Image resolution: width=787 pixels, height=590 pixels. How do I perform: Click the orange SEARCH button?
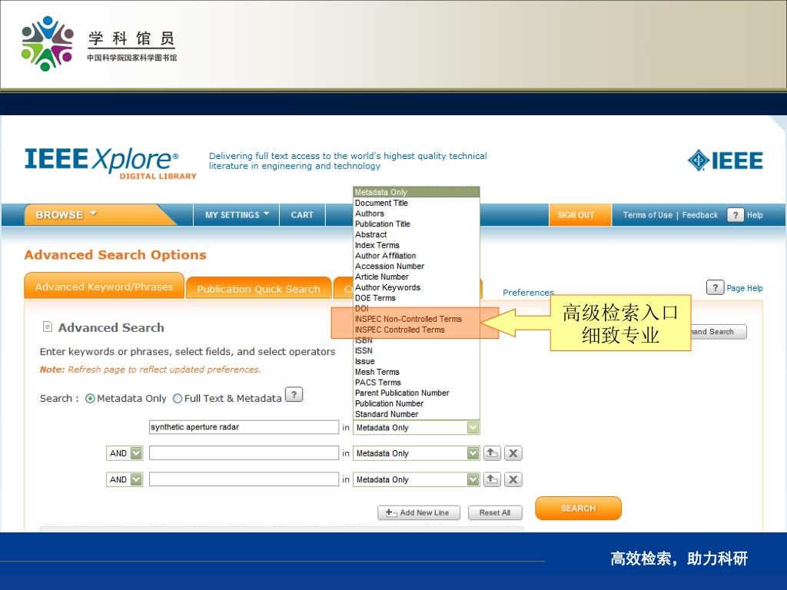[x=578, y=509]
